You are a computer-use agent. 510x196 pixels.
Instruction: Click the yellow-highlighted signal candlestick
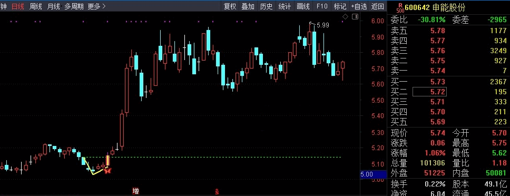point(107,160)
